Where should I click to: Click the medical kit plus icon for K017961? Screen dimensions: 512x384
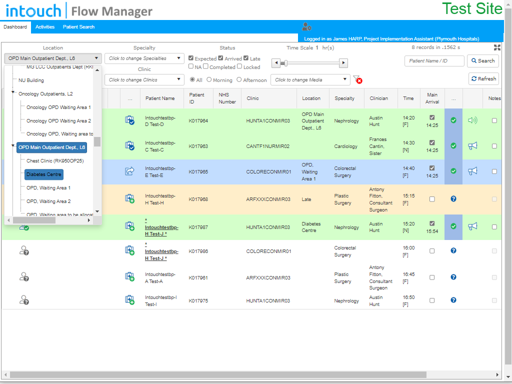coord(129,277)
